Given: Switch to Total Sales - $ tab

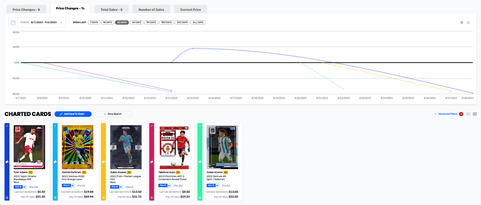Looking at the screenshot, I should [112, 10].
